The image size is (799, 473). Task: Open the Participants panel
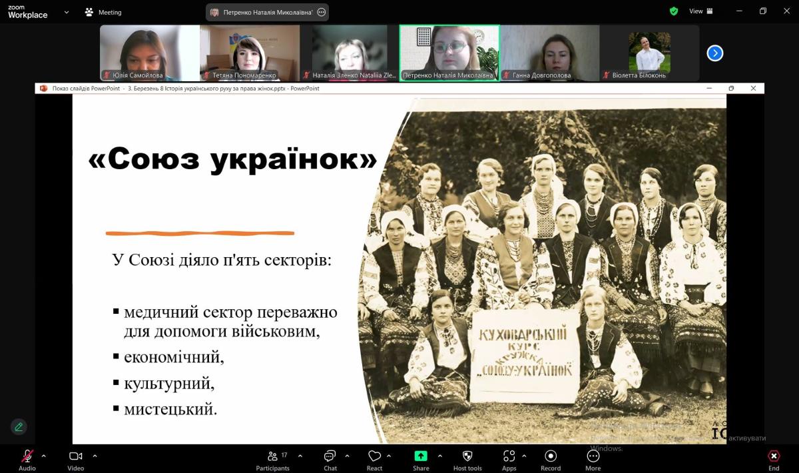[x=272, y=456]
